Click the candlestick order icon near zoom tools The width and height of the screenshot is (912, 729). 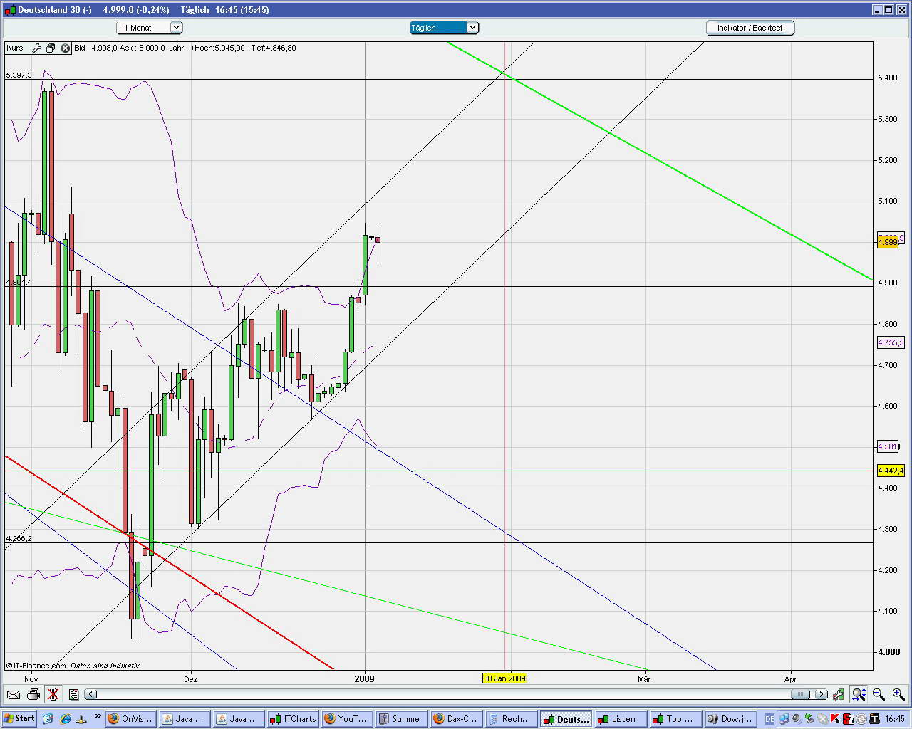[x=839, y=694]
